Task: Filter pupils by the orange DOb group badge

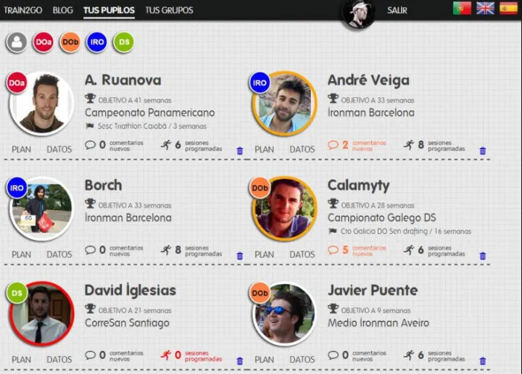Action: coord(70,42)
